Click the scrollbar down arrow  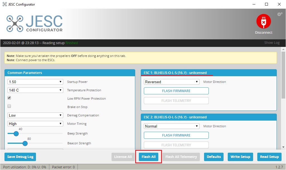point(283,147)
